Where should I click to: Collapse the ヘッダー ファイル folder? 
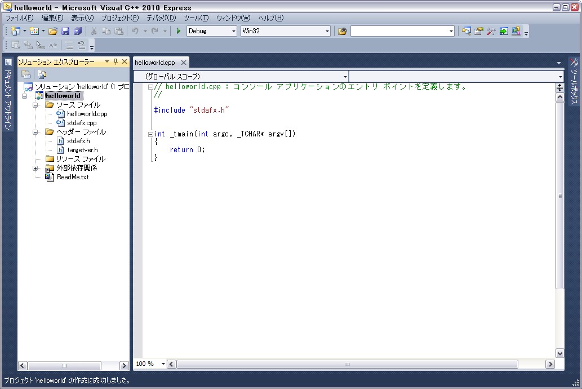point(35,132)
